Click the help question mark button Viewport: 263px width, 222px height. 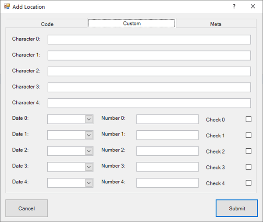tap(234, 7)
